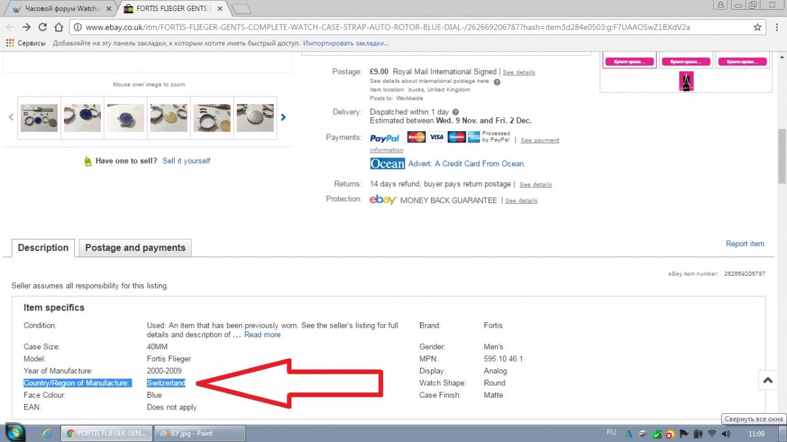Switch to the Paint window in taskbar
The image size is (787, 442).
[x=199, y=433]
